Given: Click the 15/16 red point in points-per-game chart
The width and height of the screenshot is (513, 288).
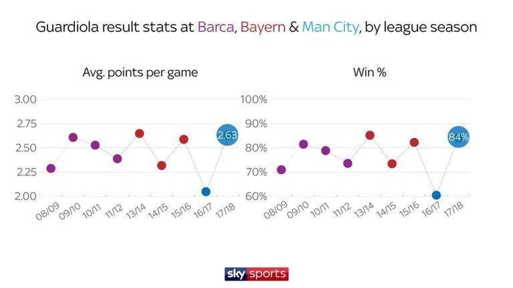Looking at the screenshot, I should [x=184, y=139].
